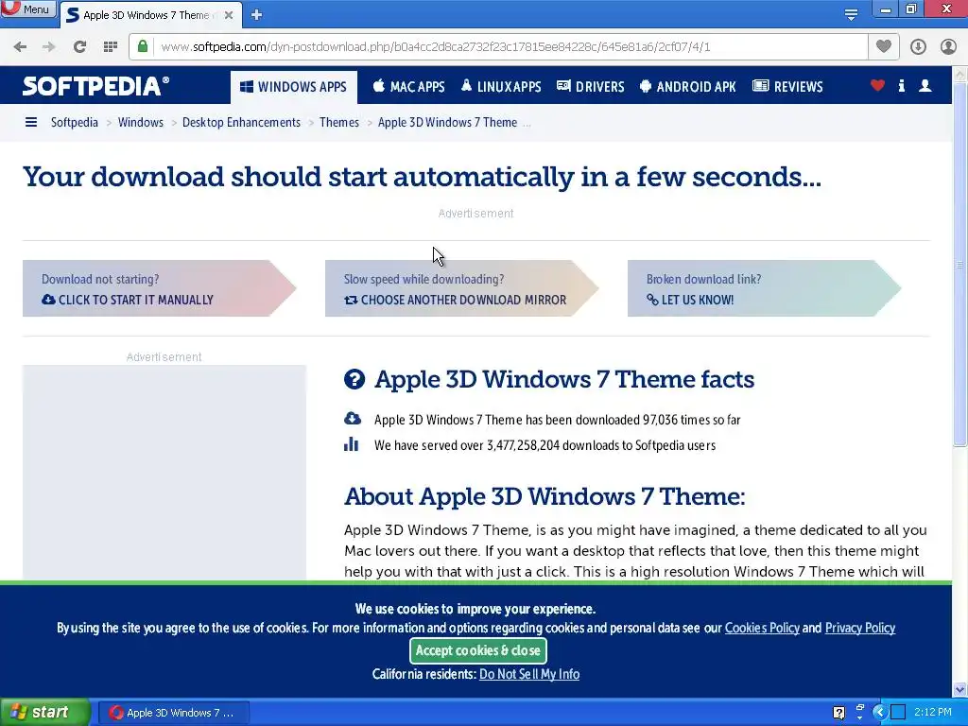This screenshot has width=968, height=726.
Task: Open a new tab with plus icon
Action: (x=257, y=15)
